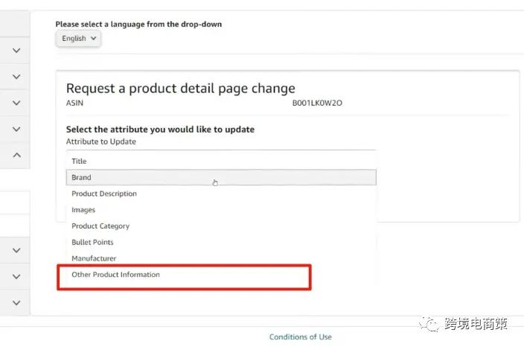Viewport: 524px width, 347px height.
Task: Select Title from the attribute list
Action: click(x=79, y=161)
